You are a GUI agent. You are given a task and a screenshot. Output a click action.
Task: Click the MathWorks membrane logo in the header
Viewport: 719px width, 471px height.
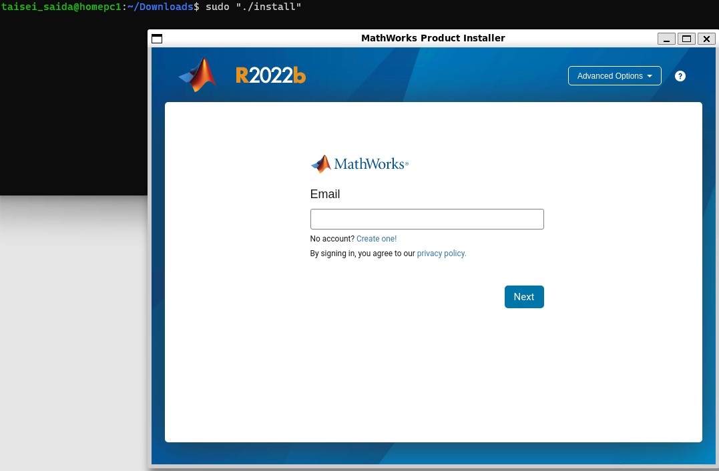198,75
